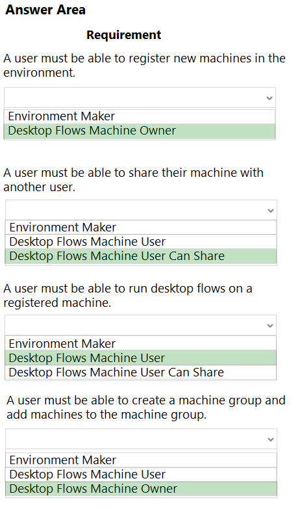Click the chevron arrow of the second combo box
Viewport: 300px width, 509px height.
tap(271, 211)
